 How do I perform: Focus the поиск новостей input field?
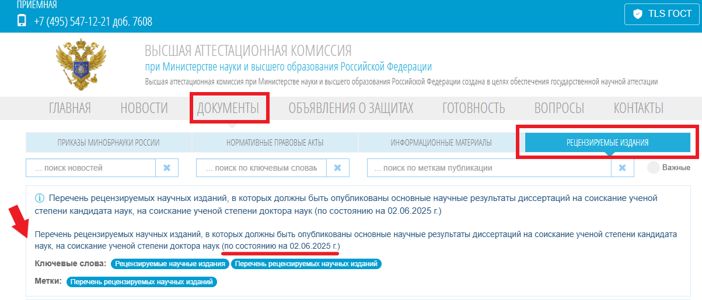(x=90, y=168)
